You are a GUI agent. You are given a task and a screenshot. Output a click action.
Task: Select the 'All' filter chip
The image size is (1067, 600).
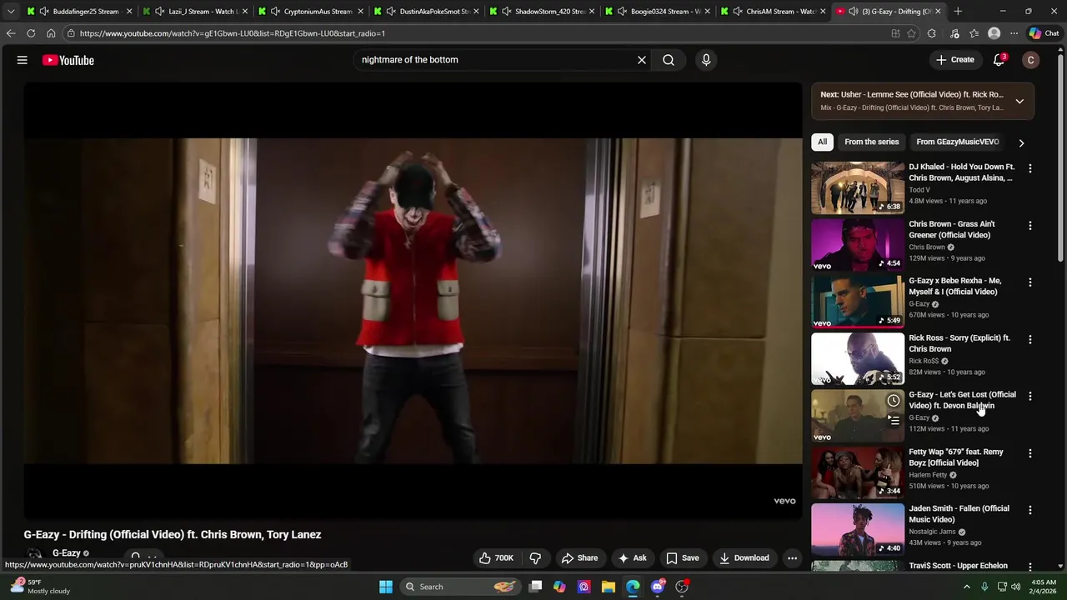(822, 142)
